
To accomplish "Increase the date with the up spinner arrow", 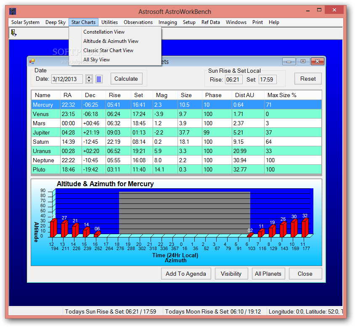I will click(89, 77).
